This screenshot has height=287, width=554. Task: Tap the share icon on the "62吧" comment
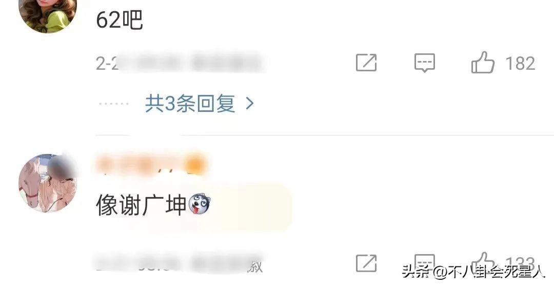(366, 63)
